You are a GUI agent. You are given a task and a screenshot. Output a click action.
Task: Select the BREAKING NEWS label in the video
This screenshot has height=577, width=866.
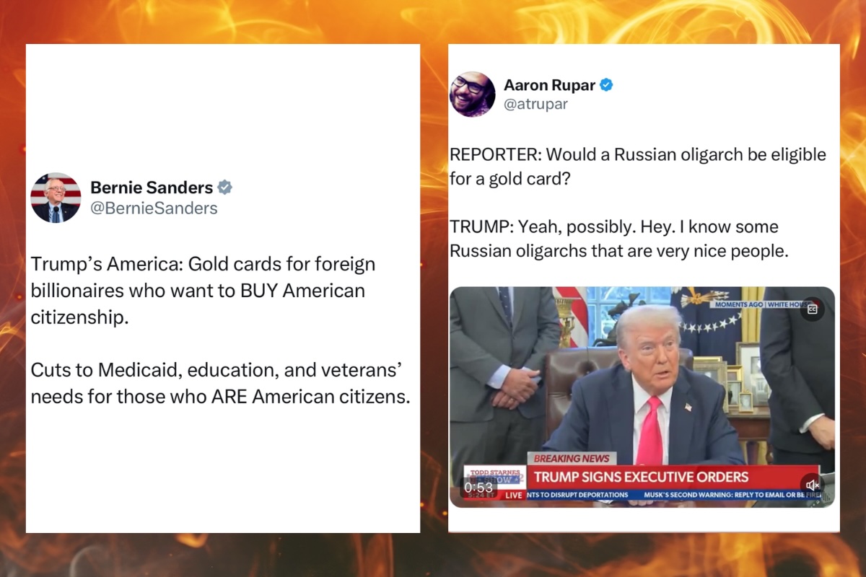click(x=572, y=458)
